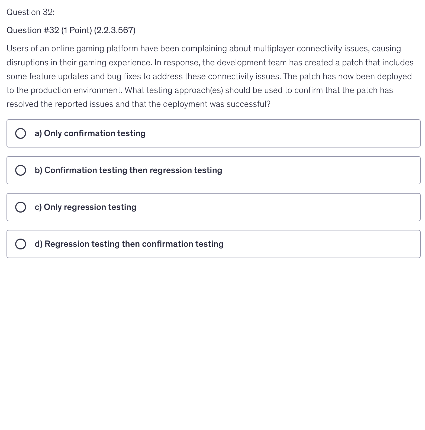Viewport: 425px width, 430px height.
Task: Click 'production environment' in the question text
Action: [76, 90]
